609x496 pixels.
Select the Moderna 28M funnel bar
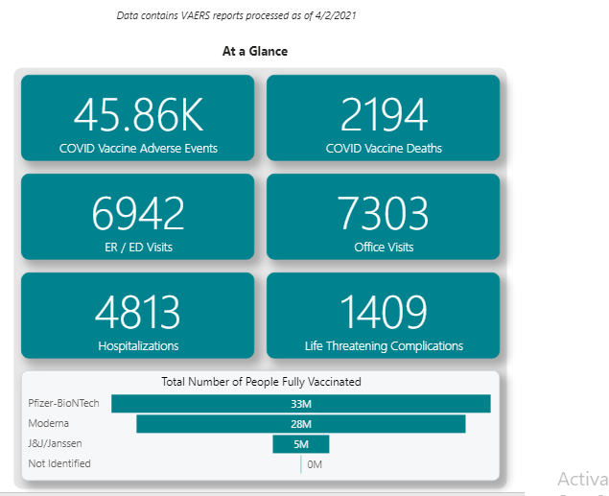tap(301, 424)
